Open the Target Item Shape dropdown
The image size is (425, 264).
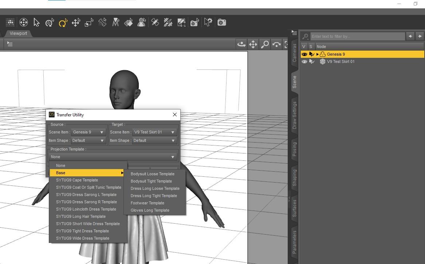point(154,140)
